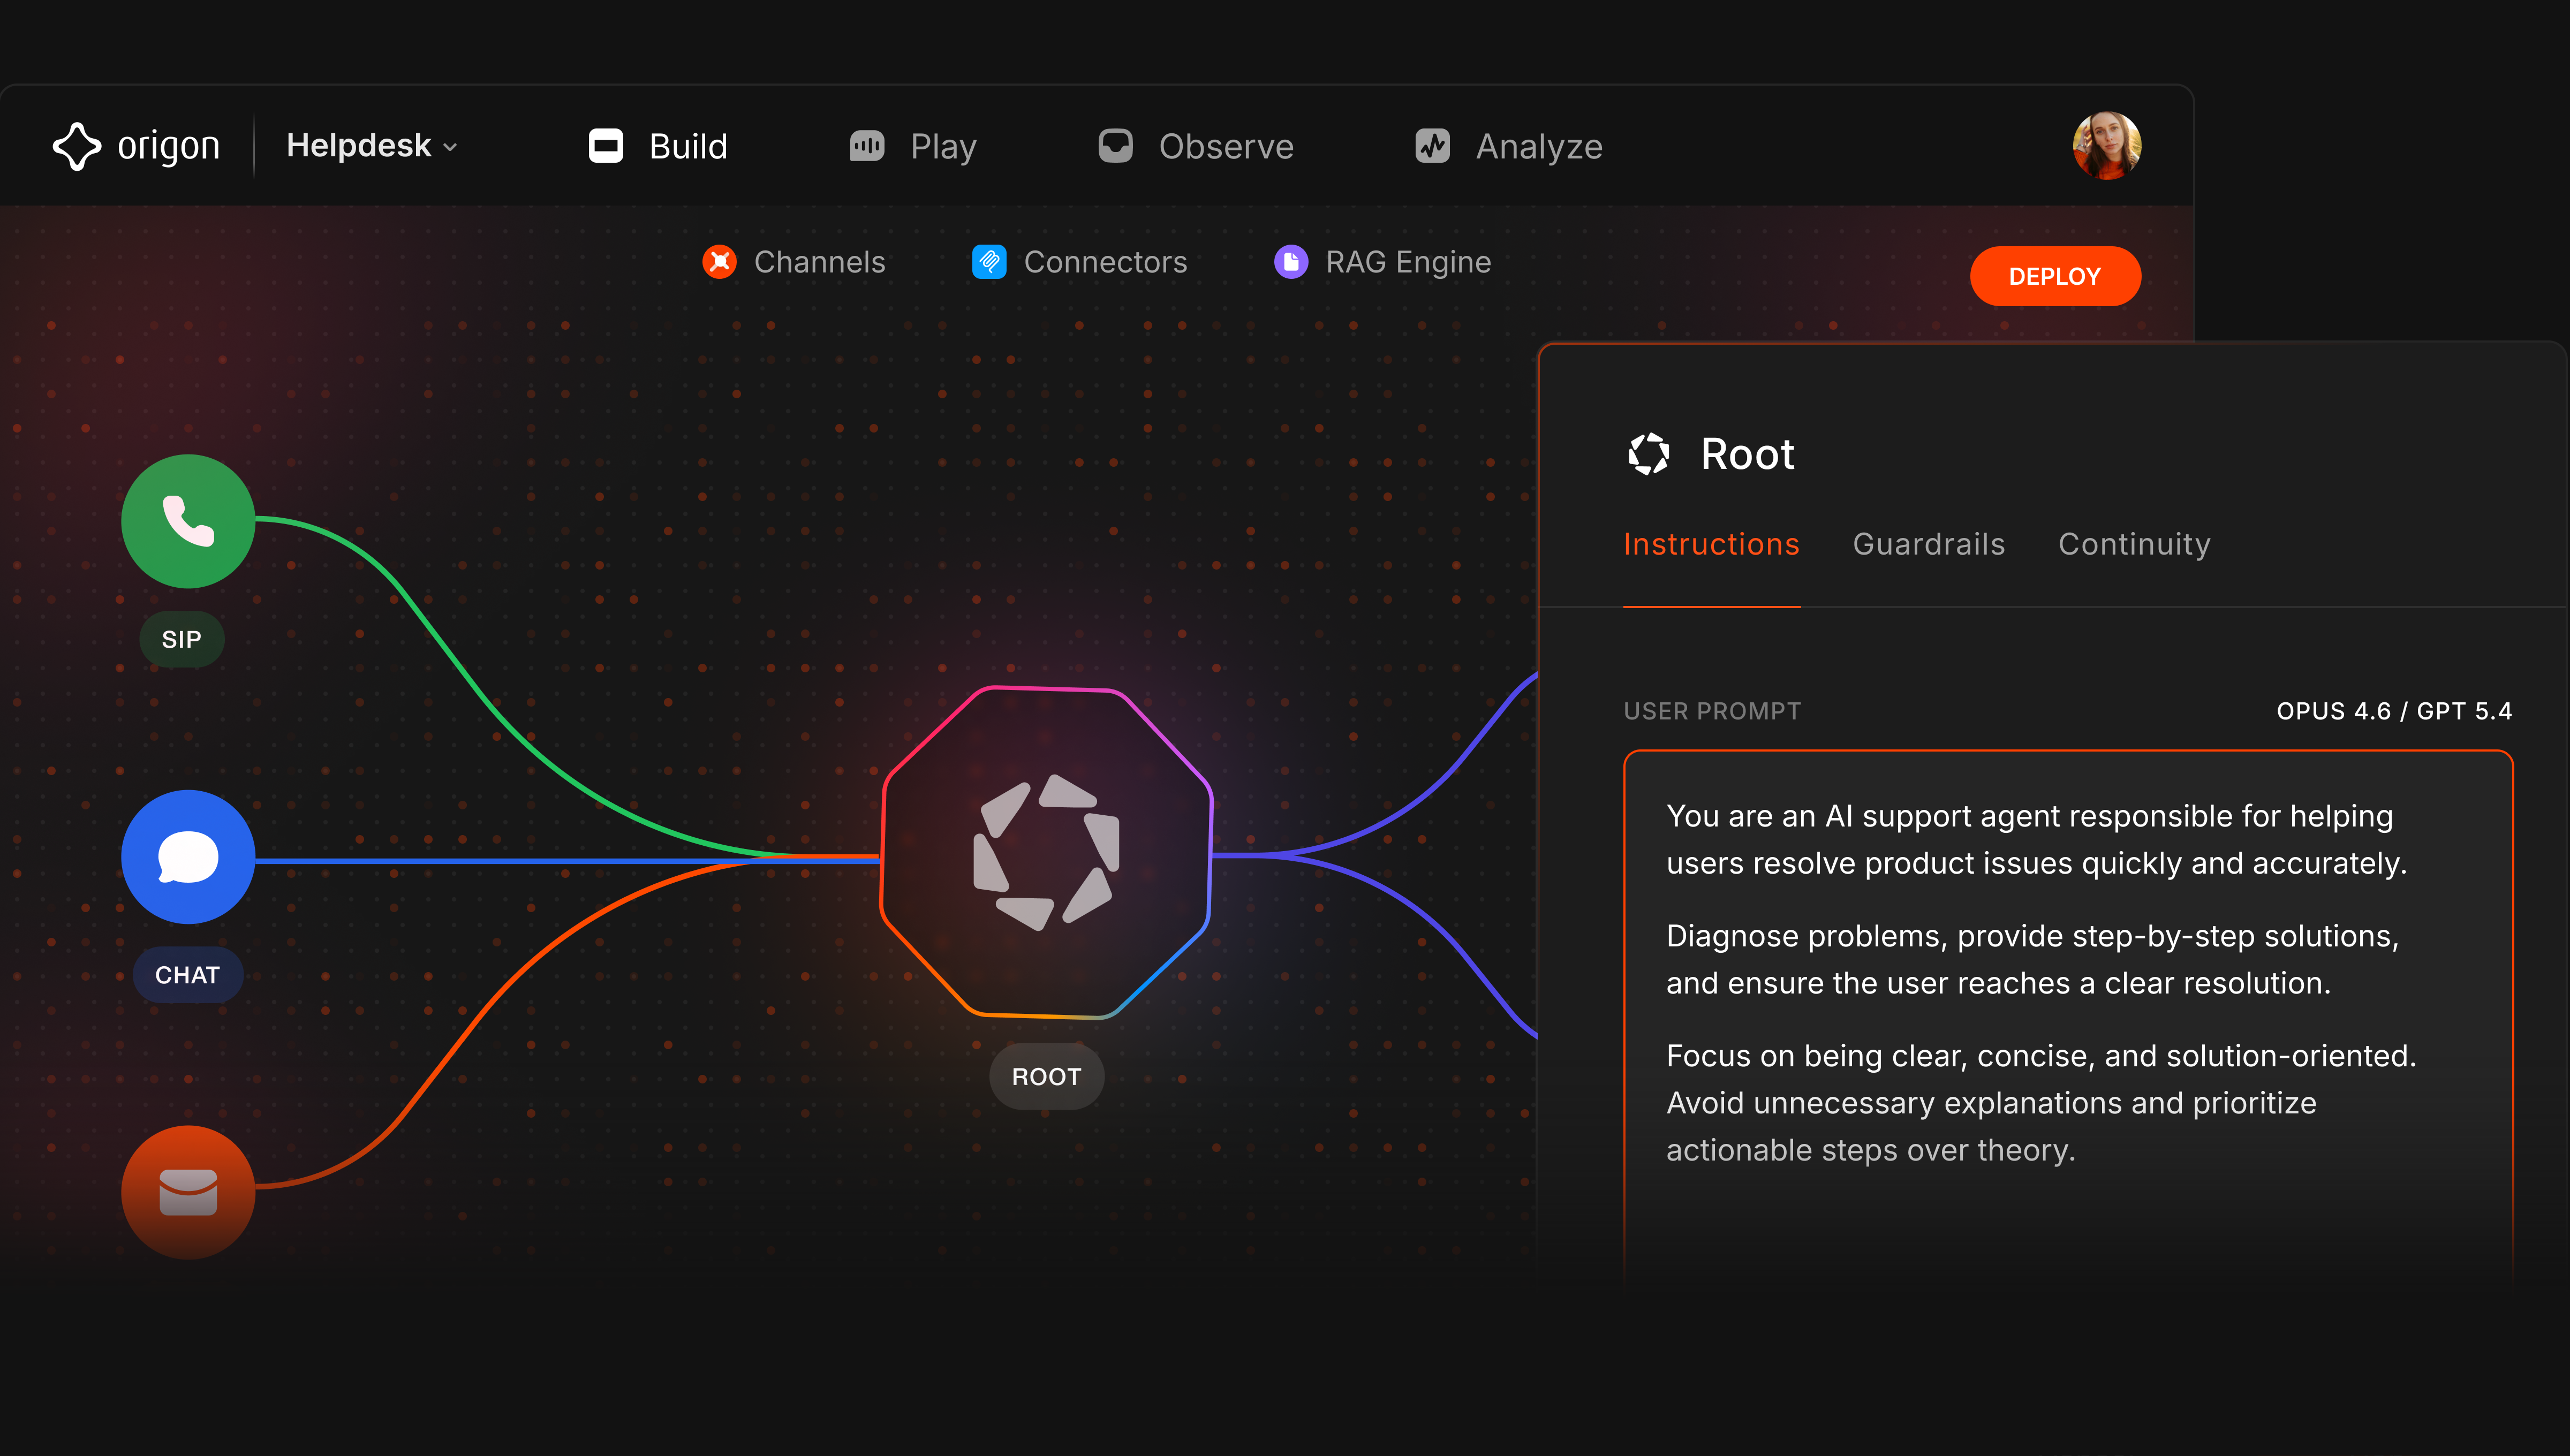
Task: Open the CHAT channel node
Action: tap(187, 857)
